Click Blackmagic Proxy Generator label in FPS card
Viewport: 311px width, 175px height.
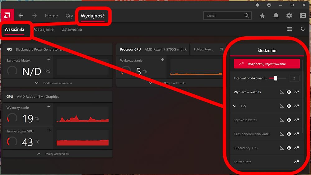point(40,49)
